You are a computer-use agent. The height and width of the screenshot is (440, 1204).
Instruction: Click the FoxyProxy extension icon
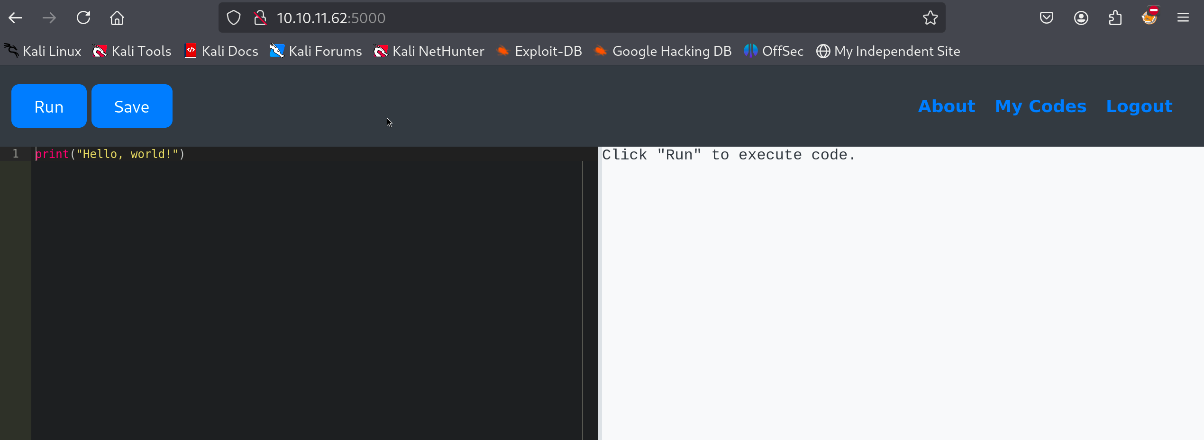tap(1149, 16)
